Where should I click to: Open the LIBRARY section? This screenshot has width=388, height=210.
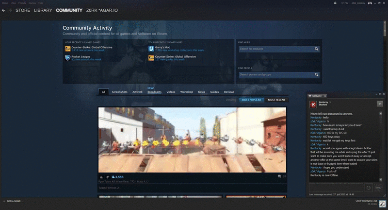pos(43,10)
